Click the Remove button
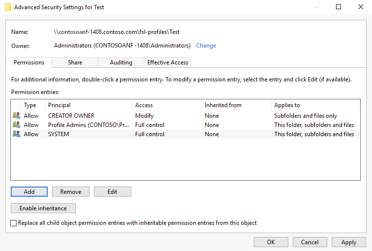The image size is (372, 251). 71,192
